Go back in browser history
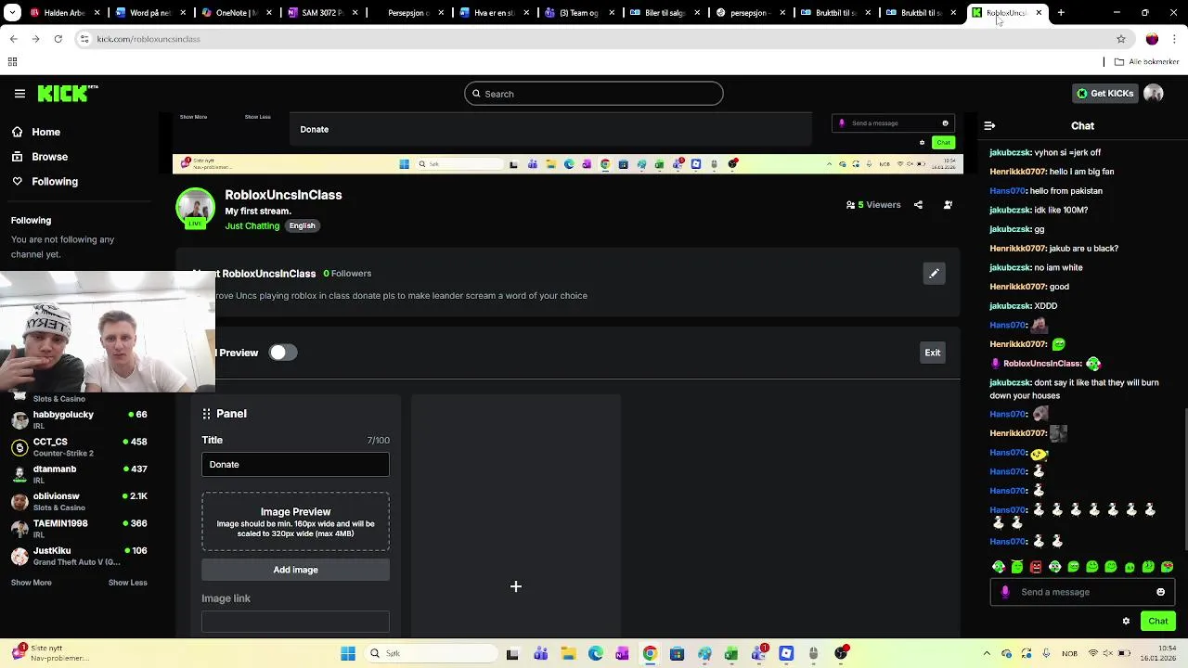The width and height of the screenshot is (1188, 668). tap(13, 39)
